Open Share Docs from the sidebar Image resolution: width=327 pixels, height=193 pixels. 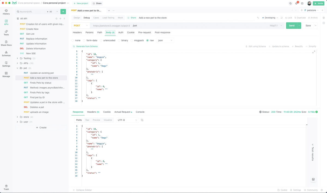(6, 44)
